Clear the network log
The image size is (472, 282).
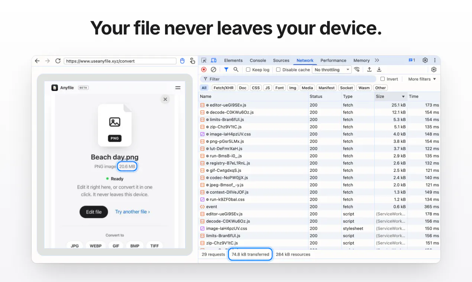[x=213, y=69]
